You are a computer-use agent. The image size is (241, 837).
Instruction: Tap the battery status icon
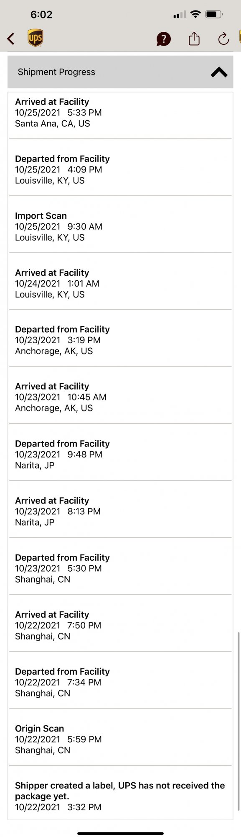point(214,14)
